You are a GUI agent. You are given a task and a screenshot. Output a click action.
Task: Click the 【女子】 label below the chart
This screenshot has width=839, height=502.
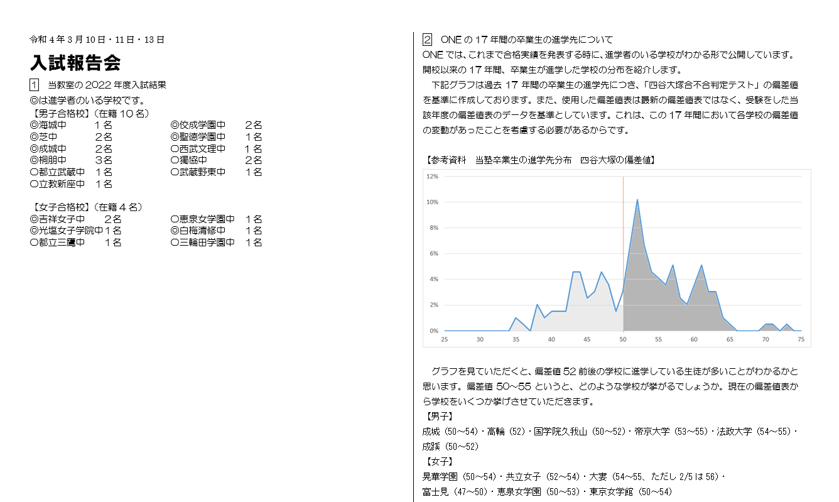[438, 461]
